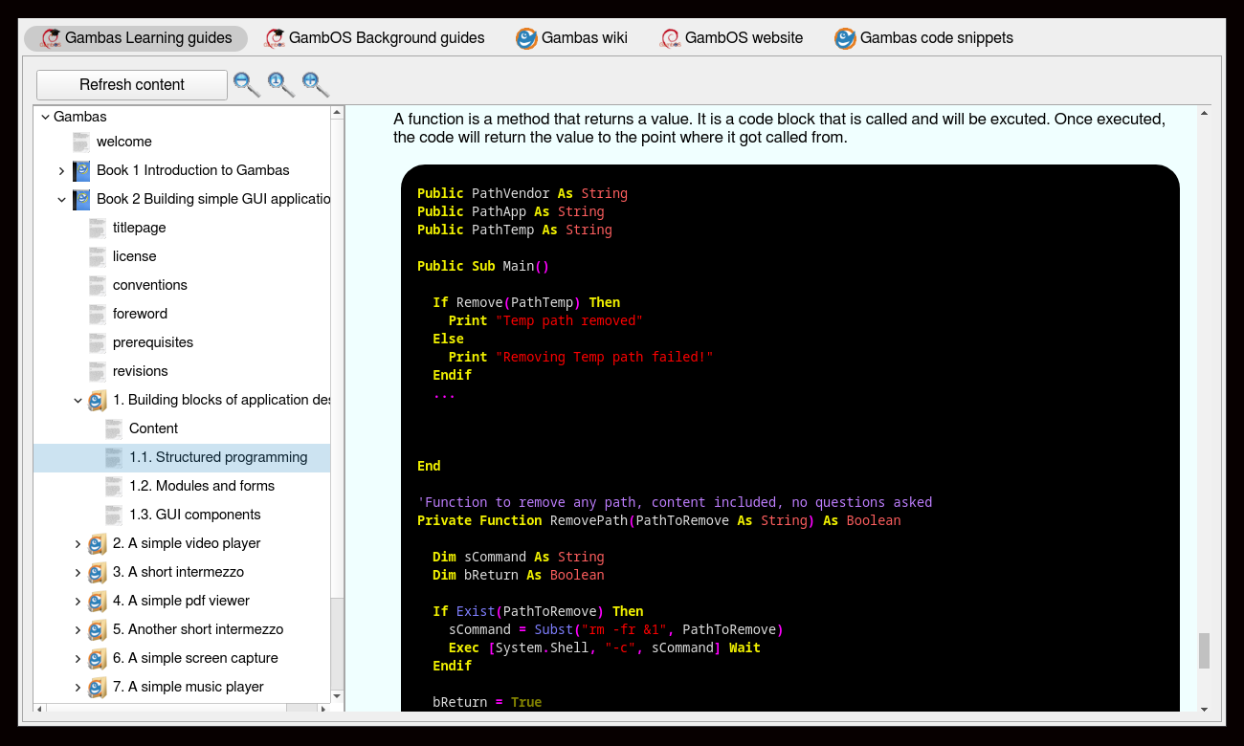Click the chapter icon of A simple video player
The height and width of the screenshot is (746, 1244).
click(97, 543)
